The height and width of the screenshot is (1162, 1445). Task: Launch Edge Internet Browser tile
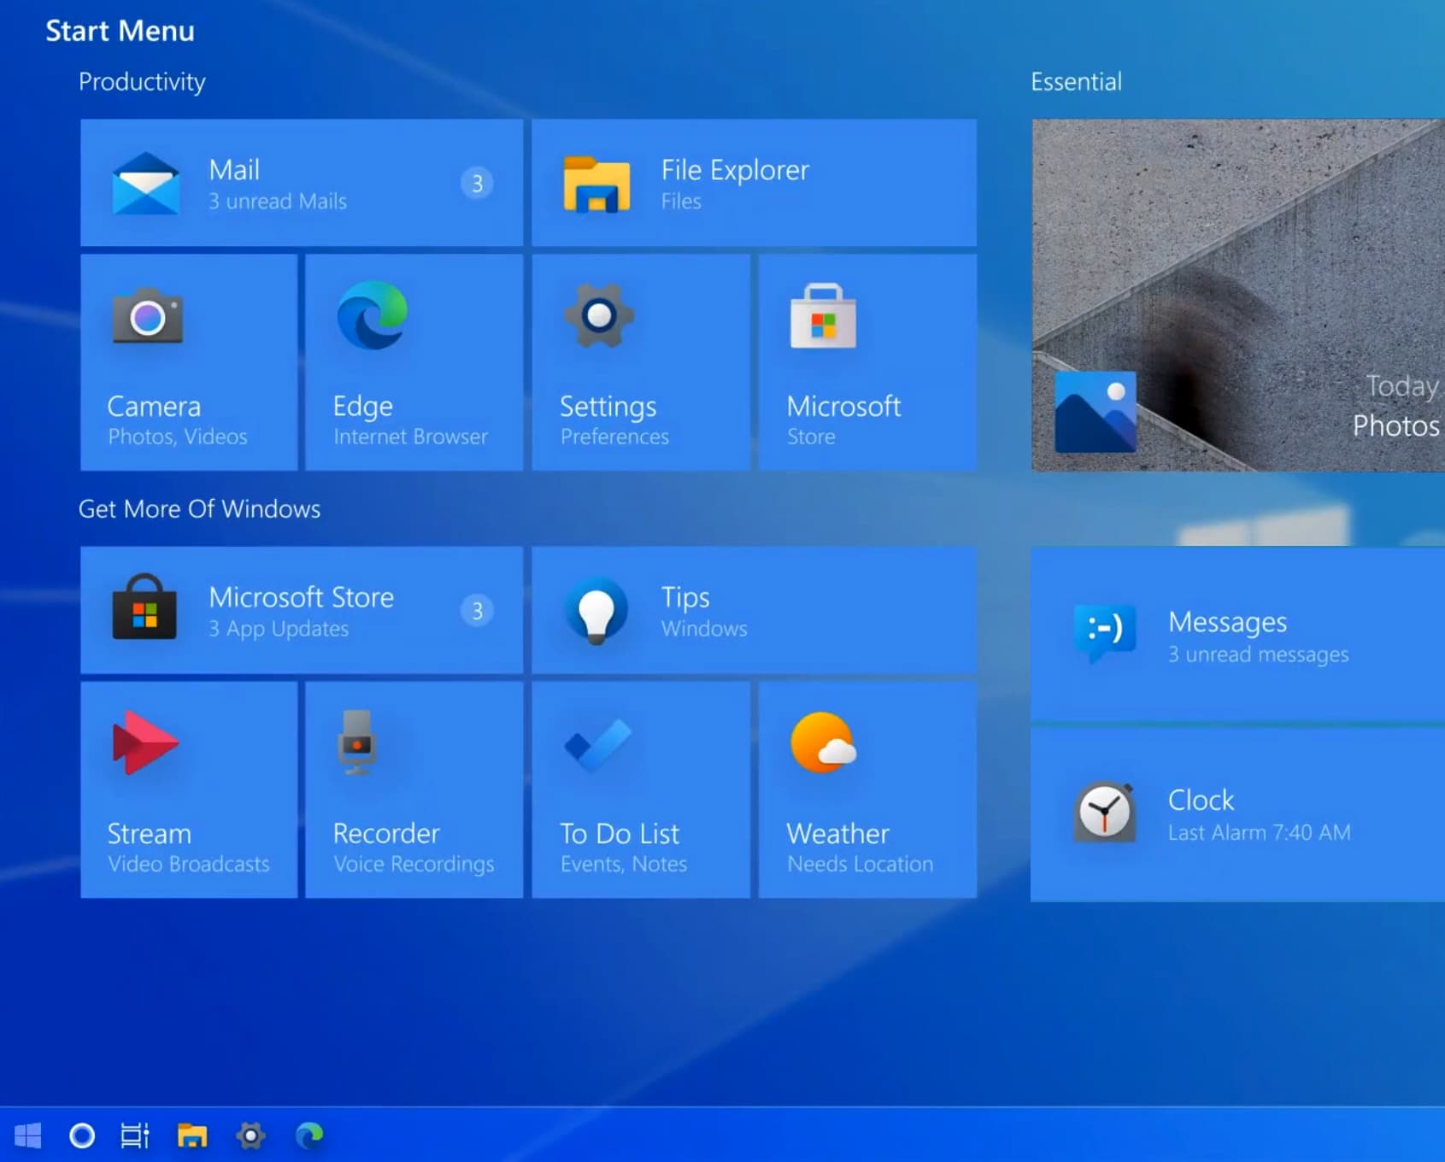(414, 362)
